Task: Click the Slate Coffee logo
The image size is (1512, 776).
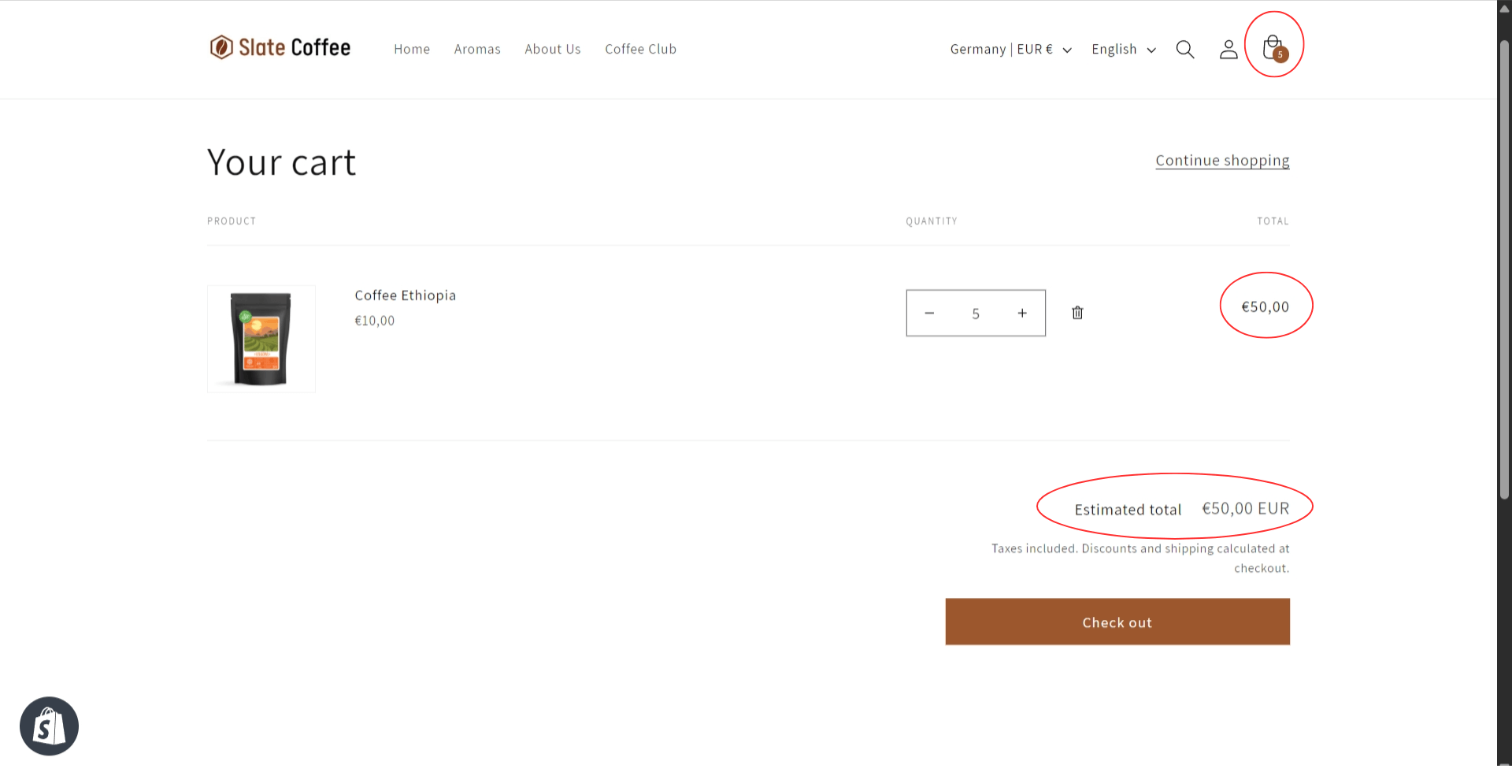Action: [x=280, y=47]
